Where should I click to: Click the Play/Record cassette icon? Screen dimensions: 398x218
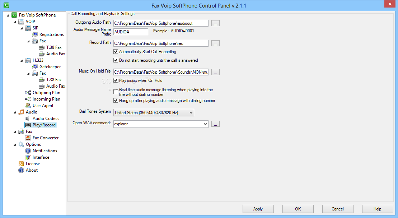[x=28, y=125]
